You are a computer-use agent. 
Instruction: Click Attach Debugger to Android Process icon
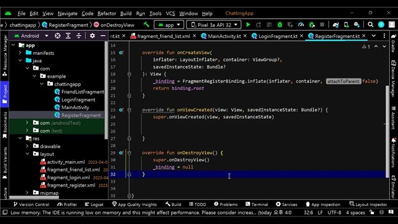(312, 25)
